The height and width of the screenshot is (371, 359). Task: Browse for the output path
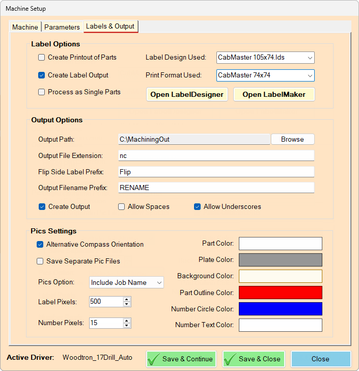[x=292, y=139]
